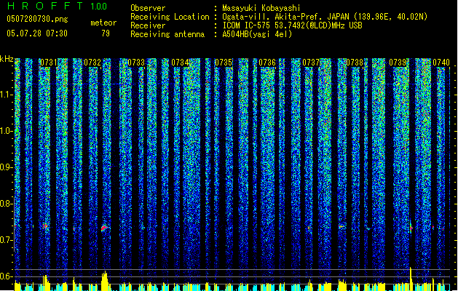Click the 0733 time marker
Viewport: 458px width, 291px height.
coord(136,63)
